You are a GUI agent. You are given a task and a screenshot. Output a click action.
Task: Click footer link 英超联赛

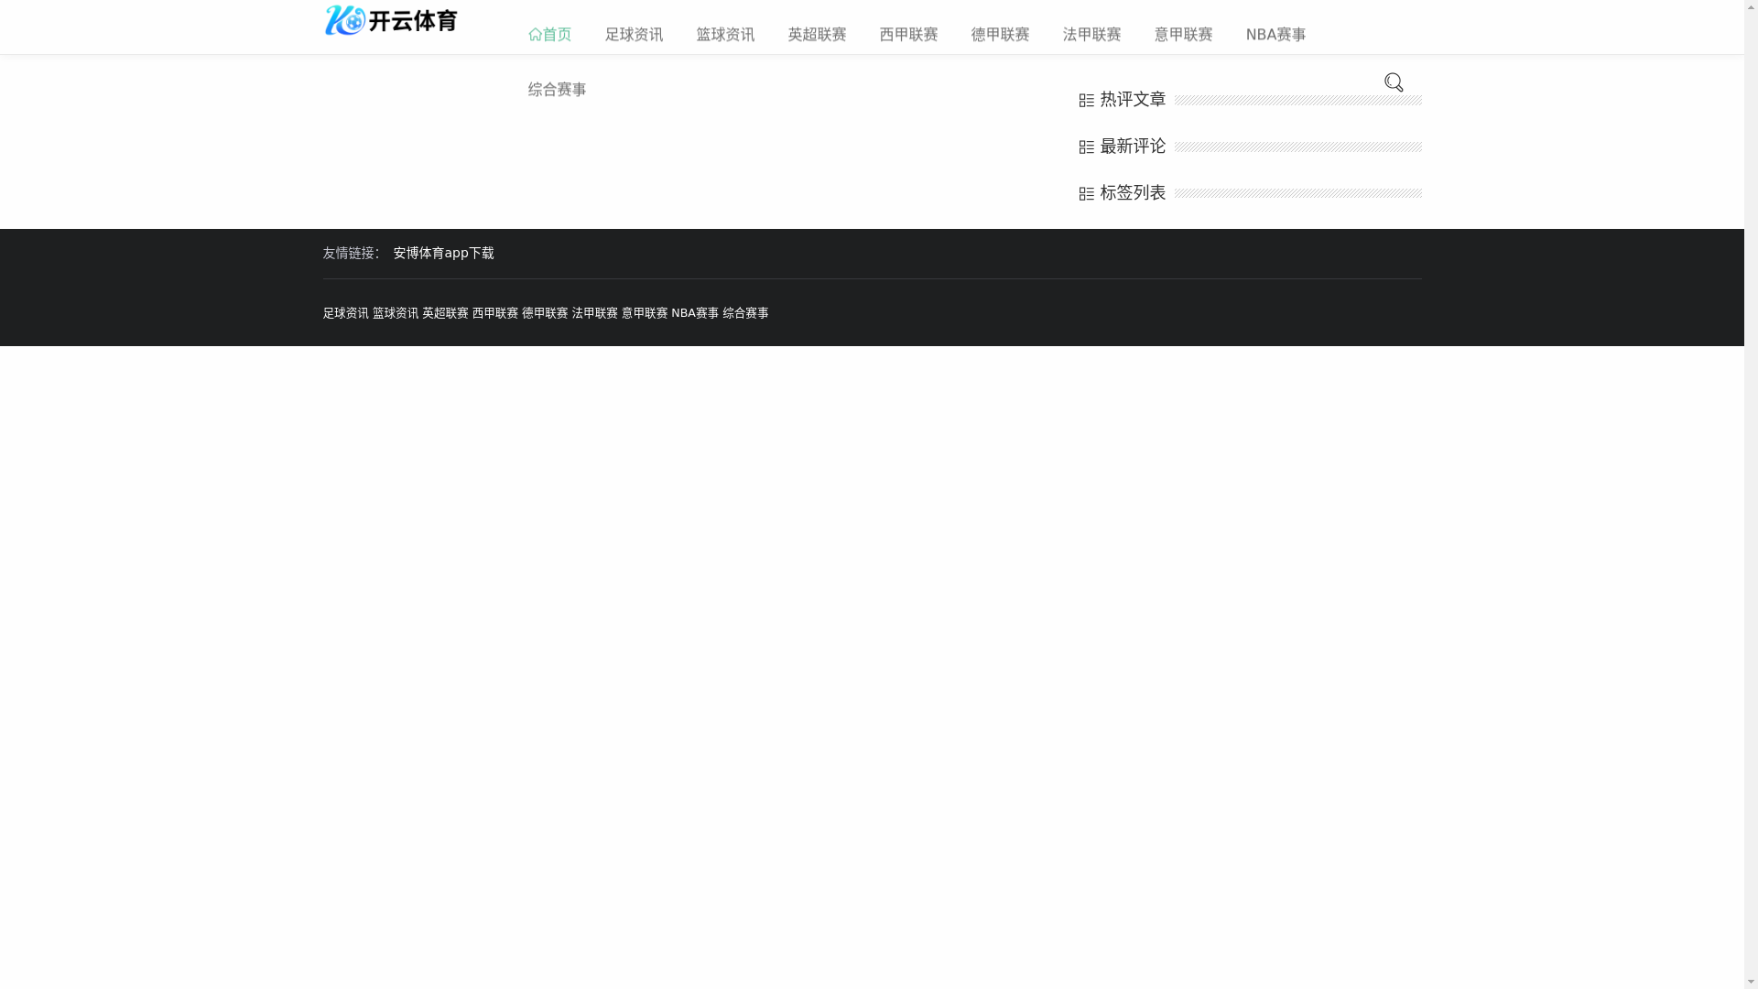pos(445,313)
